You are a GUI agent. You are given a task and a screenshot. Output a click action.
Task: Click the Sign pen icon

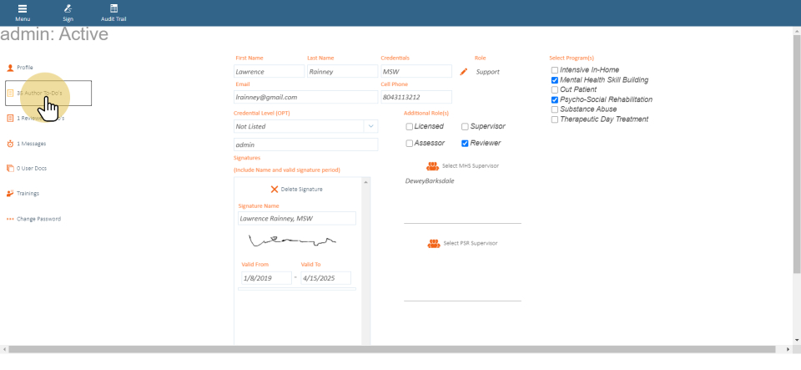(x=68, y=8)
